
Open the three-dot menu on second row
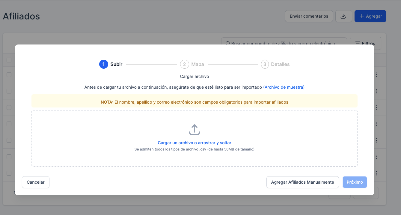click(x=376, y=91)
